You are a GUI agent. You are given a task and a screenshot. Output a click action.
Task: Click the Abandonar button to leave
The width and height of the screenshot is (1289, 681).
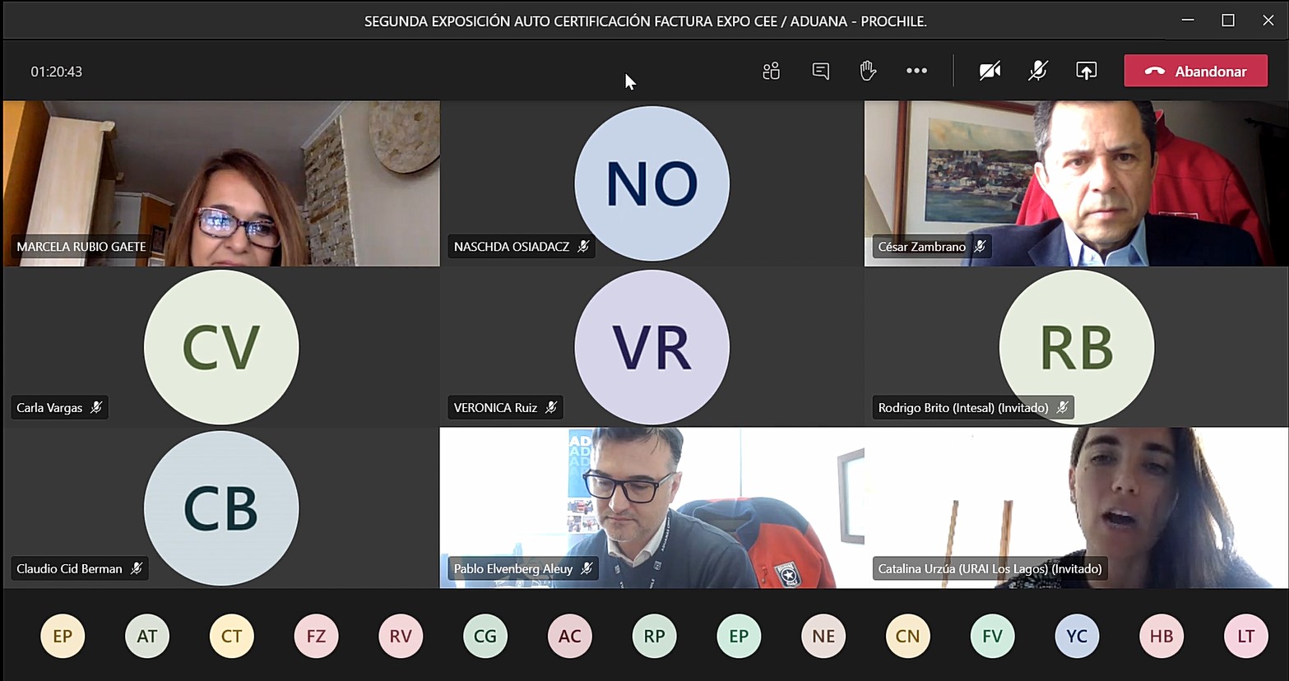click(x=1196, y=72)
